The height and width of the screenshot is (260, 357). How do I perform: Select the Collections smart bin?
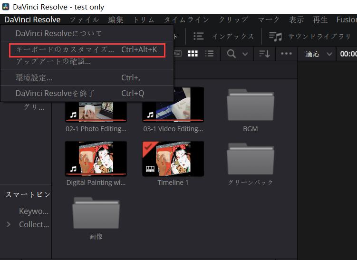point(34,224)
